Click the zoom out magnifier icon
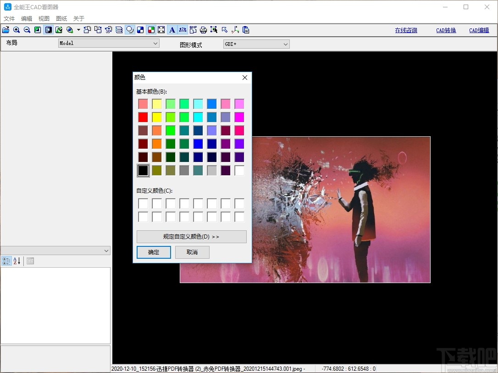This screenshot has width=498, height=373. coord(27,30)
